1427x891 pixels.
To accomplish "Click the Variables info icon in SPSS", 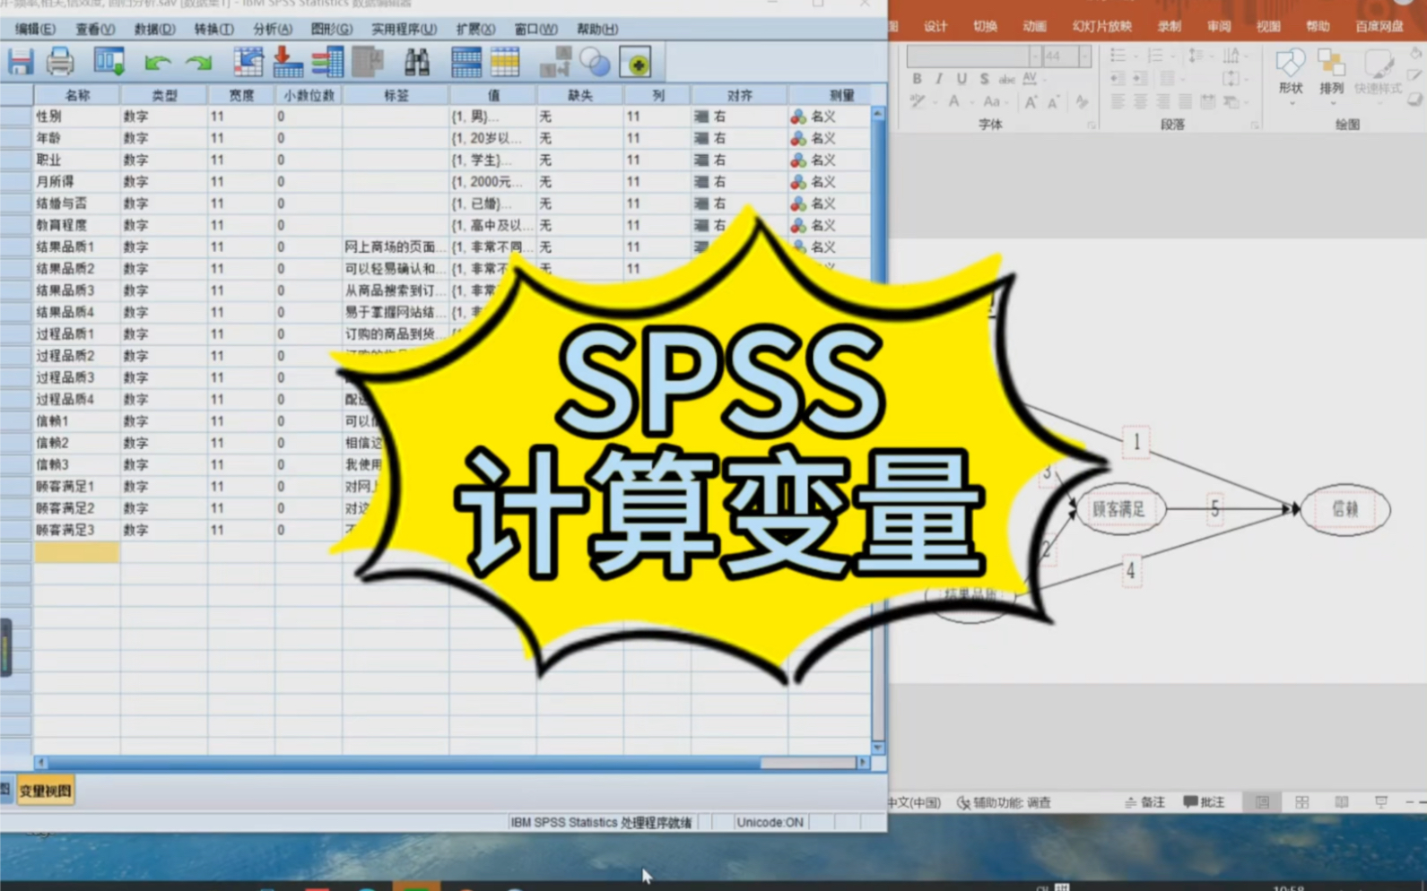I will (327, 62).
